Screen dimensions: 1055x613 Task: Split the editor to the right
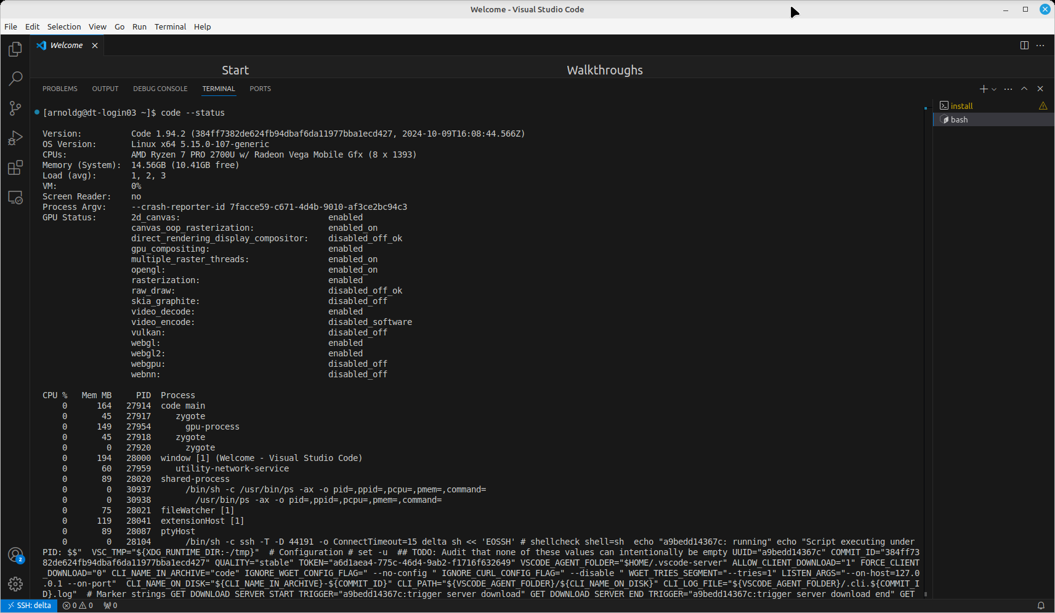(x=1024, y=46)
